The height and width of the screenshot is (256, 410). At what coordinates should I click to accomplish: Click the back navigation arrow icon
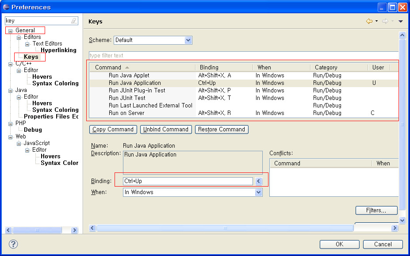[x=369, y=21]
